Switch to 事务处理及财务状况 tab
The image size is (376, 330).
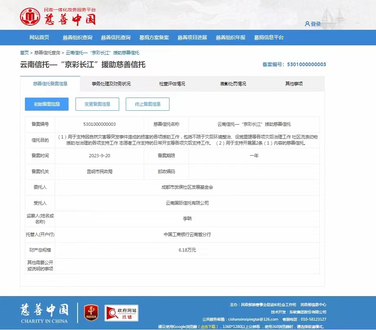tap(111, 84)
